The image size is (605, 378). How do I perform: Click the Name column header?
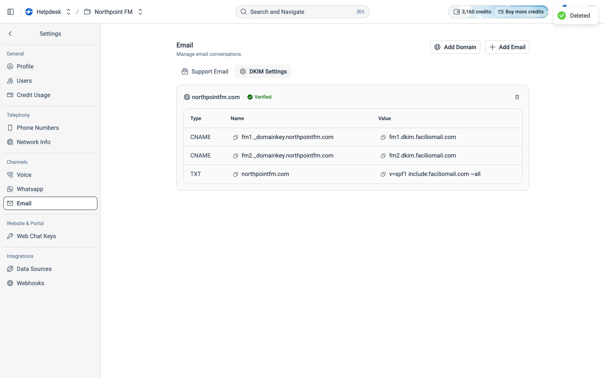[237, 119]
